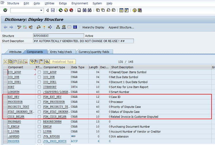Open the command field dropdown arrow
Viewport: 215px width, 145px height.
click(x=42, y=10)
